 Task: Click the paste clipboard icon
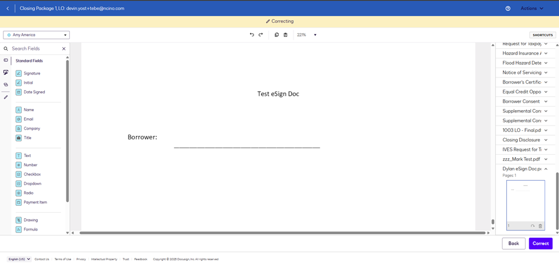tap(286, 35)
